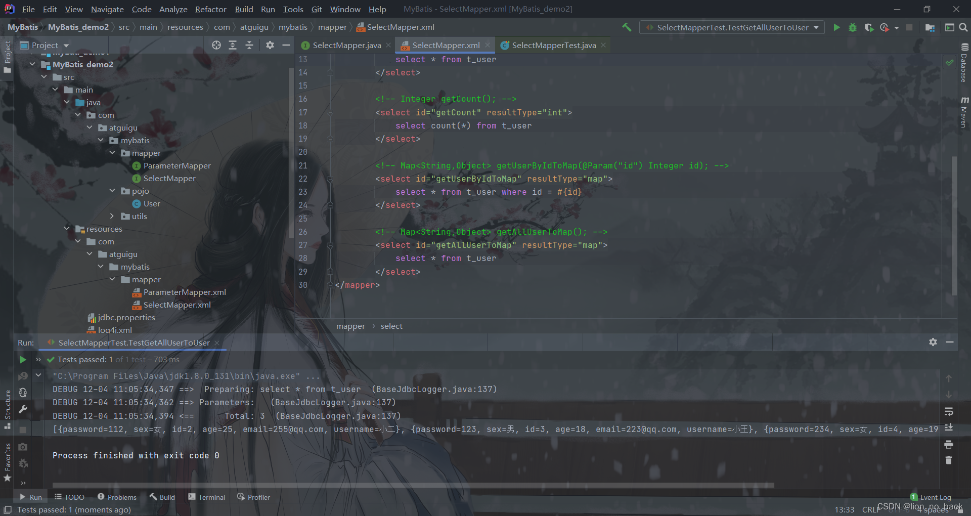Screen dimensions: 971x516
Task: Collapse the src folder
Action: pos(44,77)
